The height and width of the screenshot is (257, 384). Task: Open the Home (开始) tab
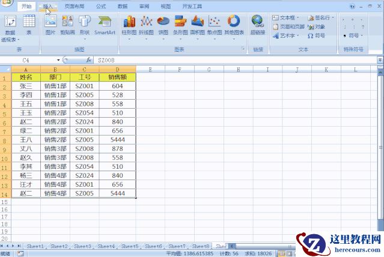click(x=26, y=7)
